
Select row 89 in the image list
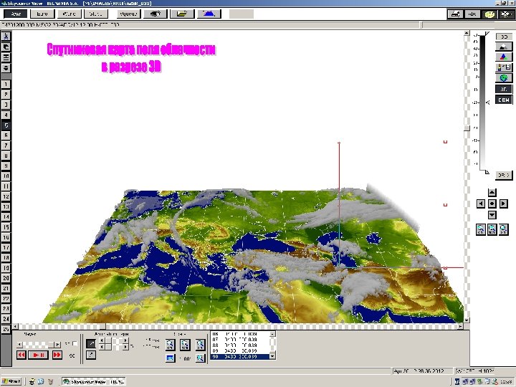tap(240, 350)
